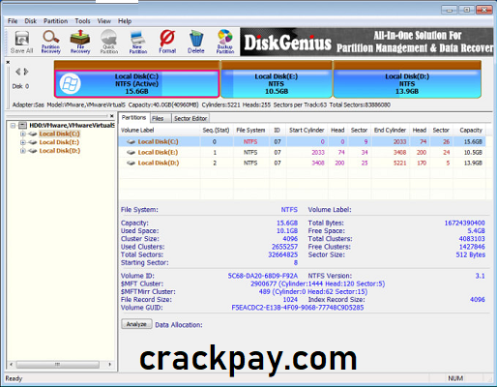The width and height of the screenshot is (497, 387).
Task: Click drive icon of Local Disk(C:) in tree
Action: (x=33, y=134)
